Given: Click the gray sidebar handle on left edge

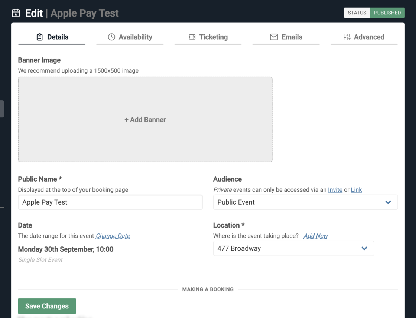Looking at the screenshot, I should tap(2, 109).
